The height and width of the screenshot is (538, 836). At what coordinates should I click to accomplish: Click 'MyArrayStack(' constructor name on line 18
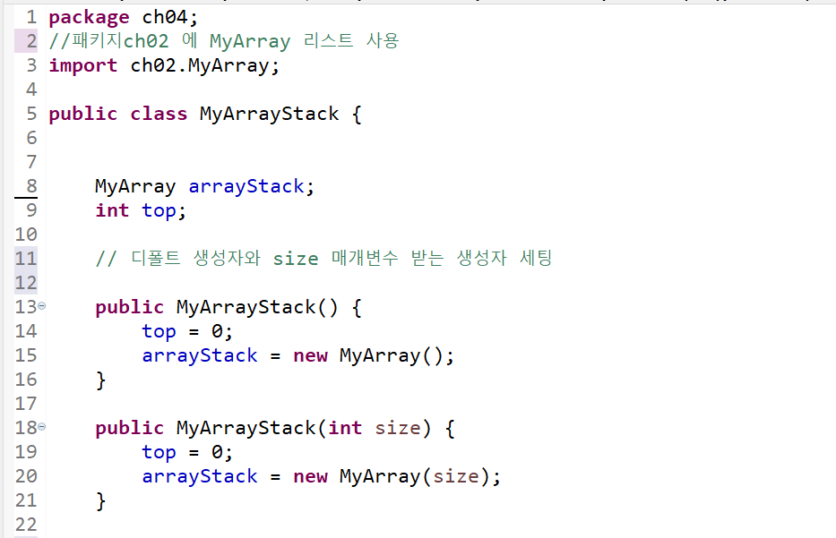coord(251,429)
